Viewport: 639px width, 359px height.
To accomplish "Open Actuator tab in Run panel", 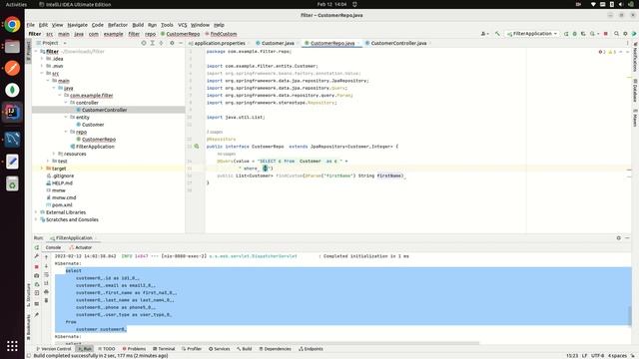I will (81, 247).
